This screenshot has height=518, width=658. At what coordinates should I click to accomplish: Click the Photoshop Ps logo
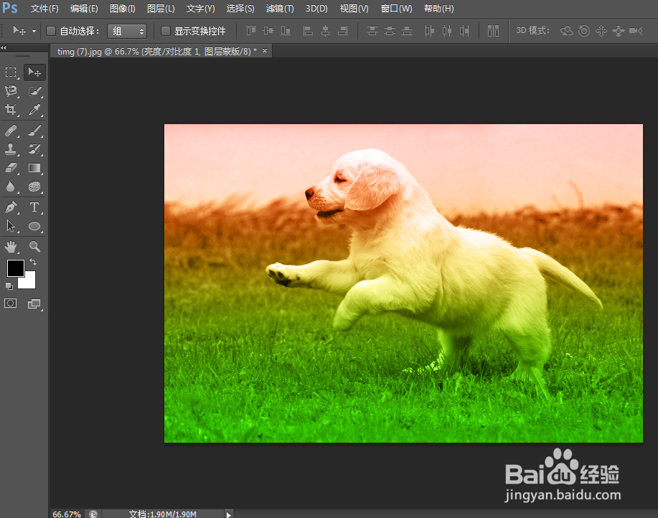pos(9,8)
